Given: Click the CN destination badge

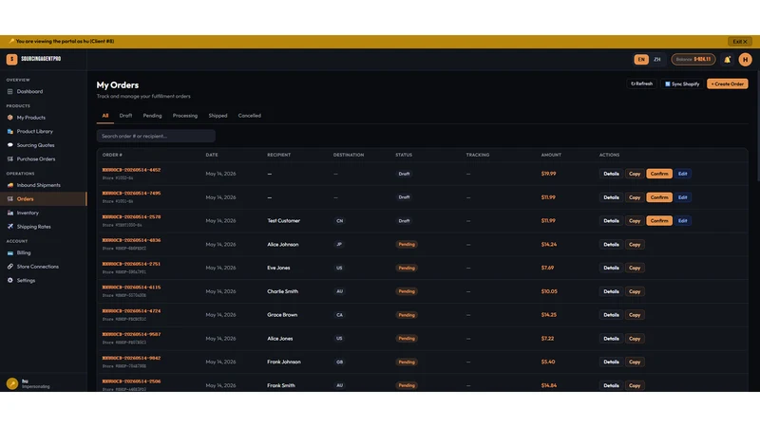Looking at the screenshot, I should [339, 221].
